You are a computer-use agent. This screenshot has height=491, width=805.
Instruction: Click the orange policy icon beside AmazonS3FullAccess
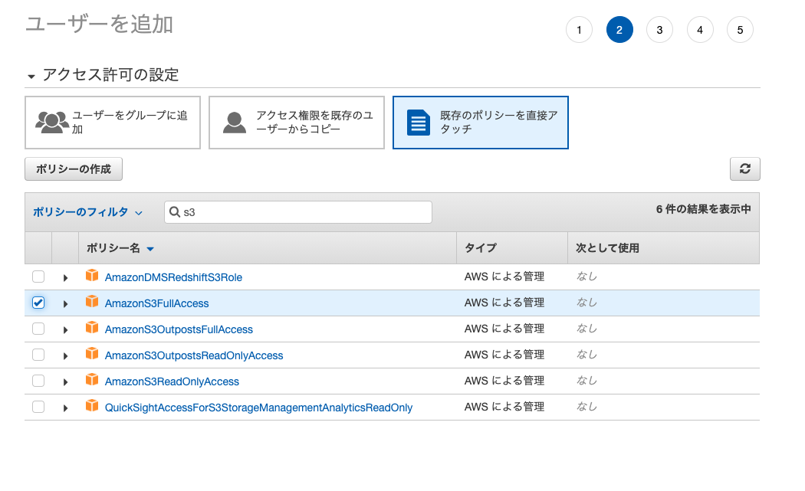[93, 303]
